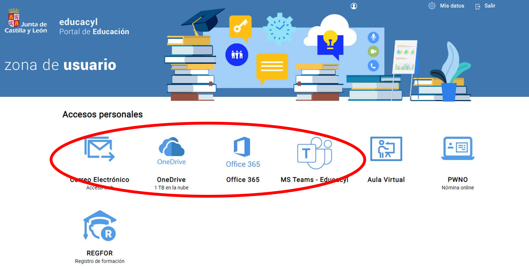This screenshot has height=269, width=529.
Task: Click the PWNO label
Action: coord(458,180)
